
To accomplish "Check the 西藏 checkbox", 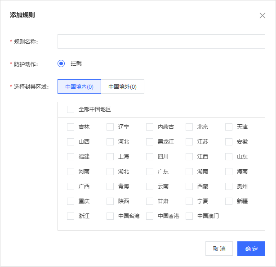I will tap(189, 186).
